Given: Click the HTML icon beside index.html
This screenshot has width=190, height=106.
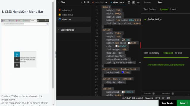Looking at the screenshot, I should (x=59, y=10).
